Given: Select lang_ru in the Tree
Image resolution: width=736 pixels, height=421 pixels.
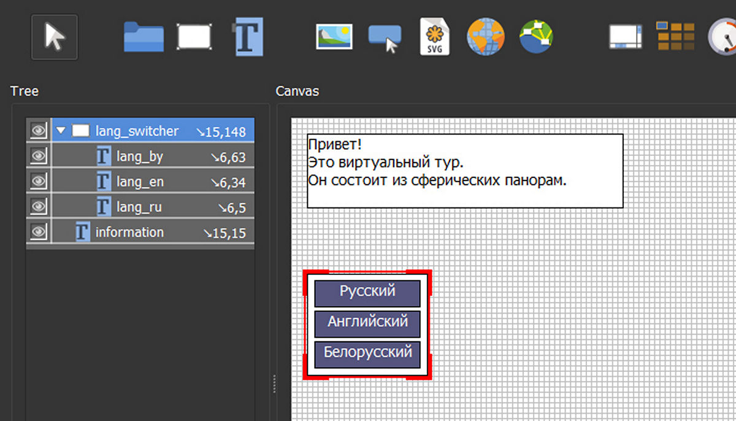Looking at the screenshot, I should click(x=139, y=207).
